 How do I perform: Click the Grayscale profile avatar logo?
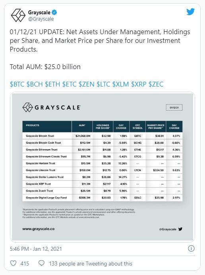coord(18,15)
